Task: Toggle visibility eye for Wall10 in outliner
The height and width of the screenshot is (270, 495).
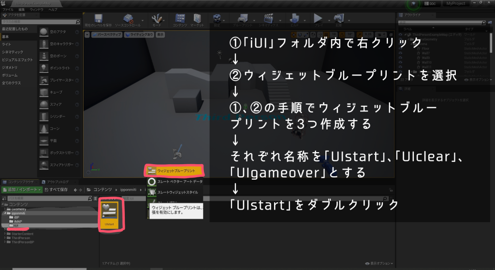Action: 401,62
